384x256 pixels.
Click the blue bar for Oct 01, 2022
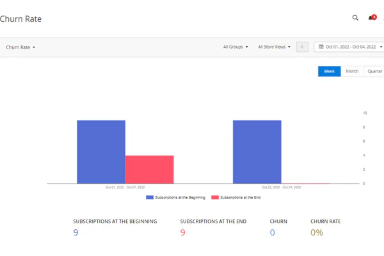(x=101, y=152)
